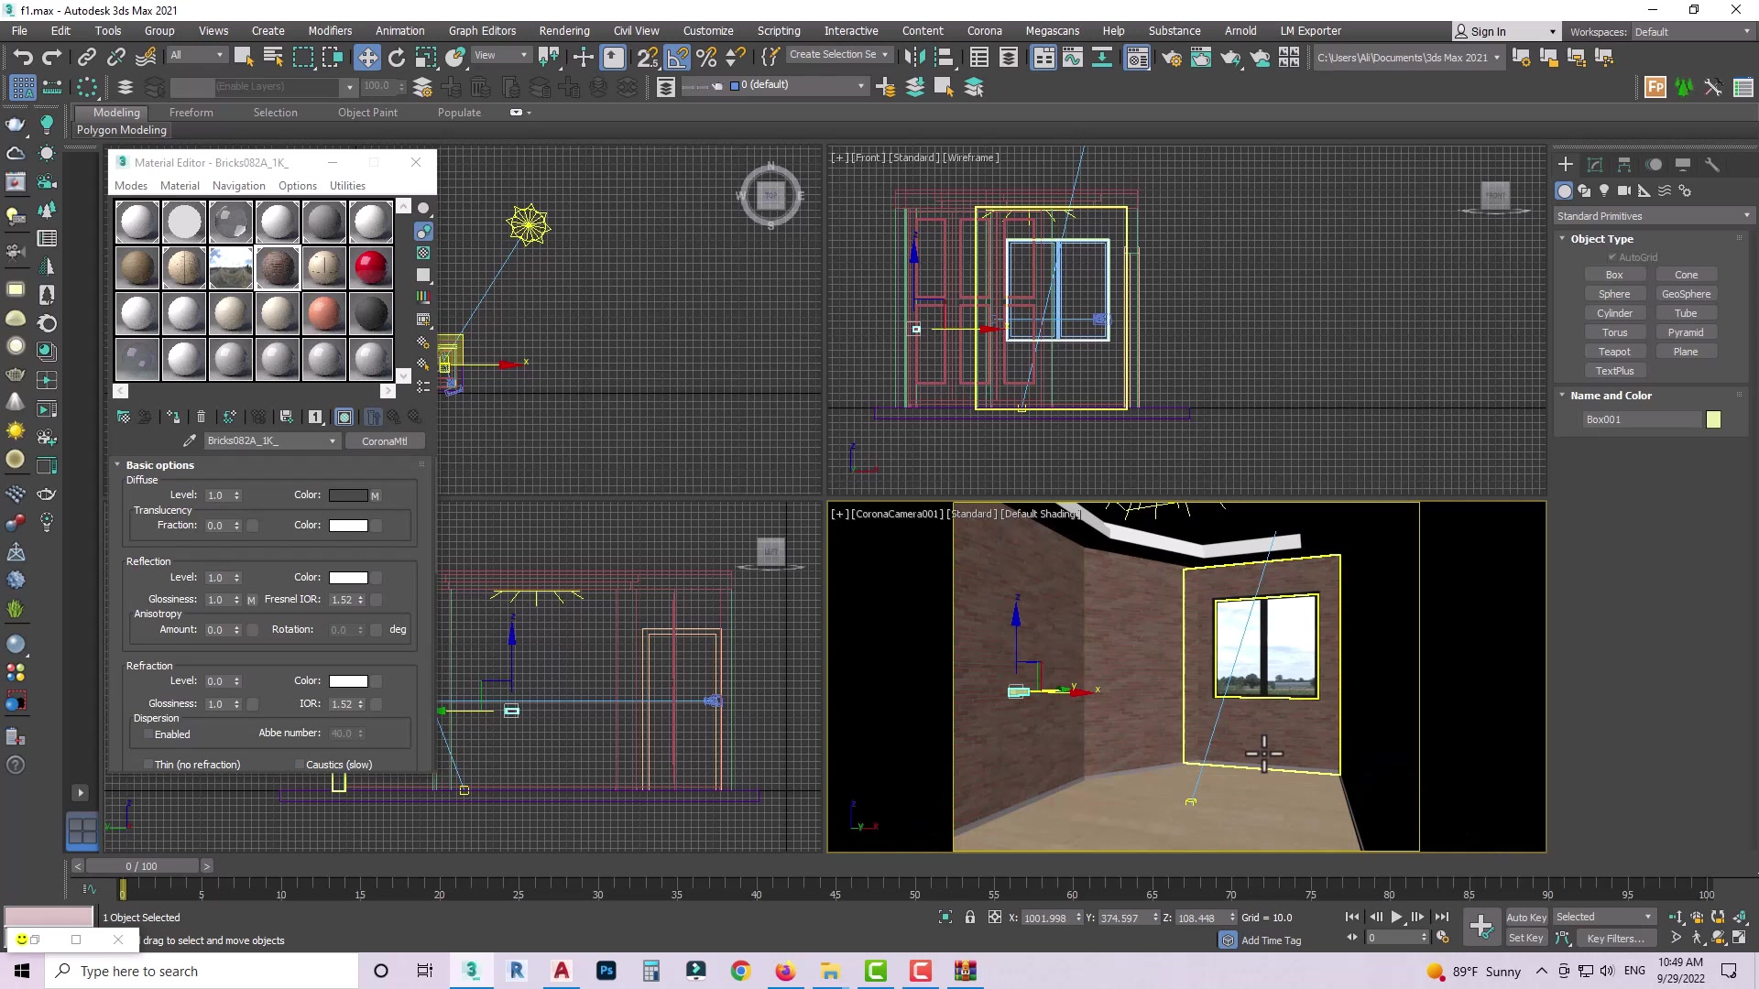Click the CoronaMtl material type button

[384, 441]
